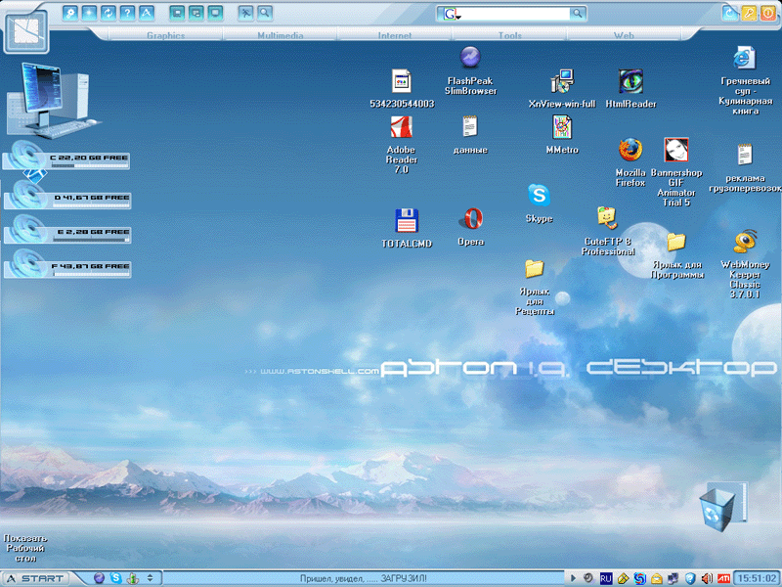Expand hidden tray icons arrow

(574, 578)
